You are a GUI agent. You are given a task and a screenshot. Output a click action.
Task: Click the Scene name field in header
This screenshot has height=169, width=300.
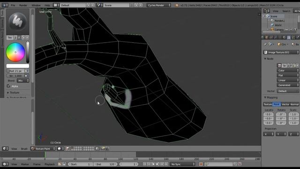(x=117, y=5)
